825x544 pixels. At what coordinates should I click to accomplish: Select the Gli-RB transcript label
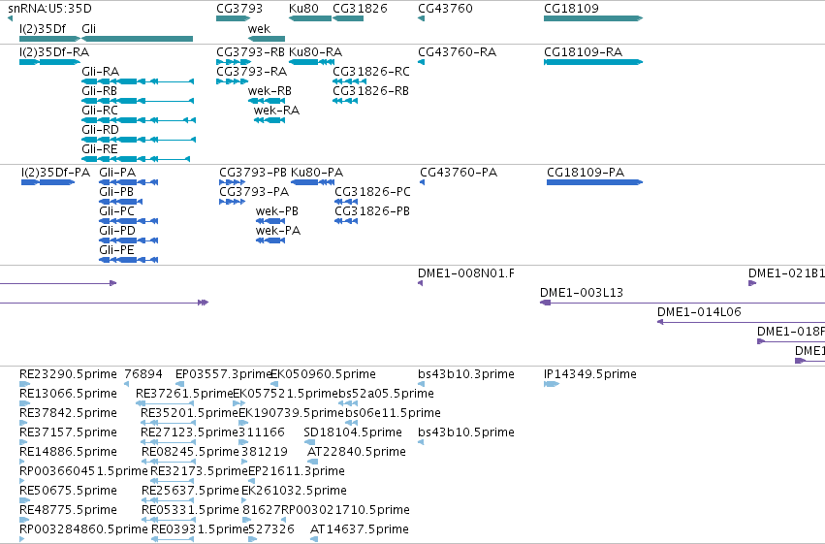pyautogui.click(x=99, y=91)
